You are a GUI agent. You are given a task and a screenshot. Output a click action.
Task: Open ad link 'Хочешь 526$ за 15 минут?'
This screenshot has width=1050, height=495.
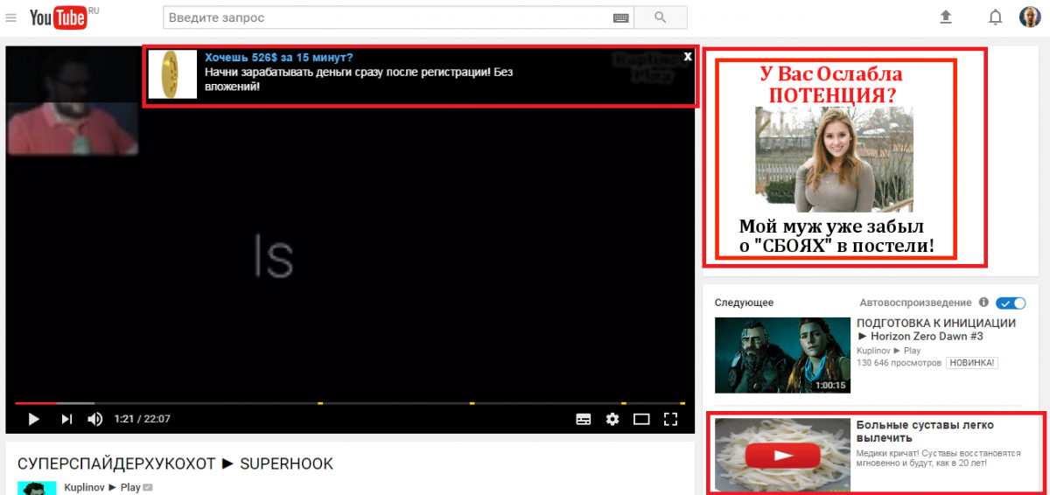[279, 57]
